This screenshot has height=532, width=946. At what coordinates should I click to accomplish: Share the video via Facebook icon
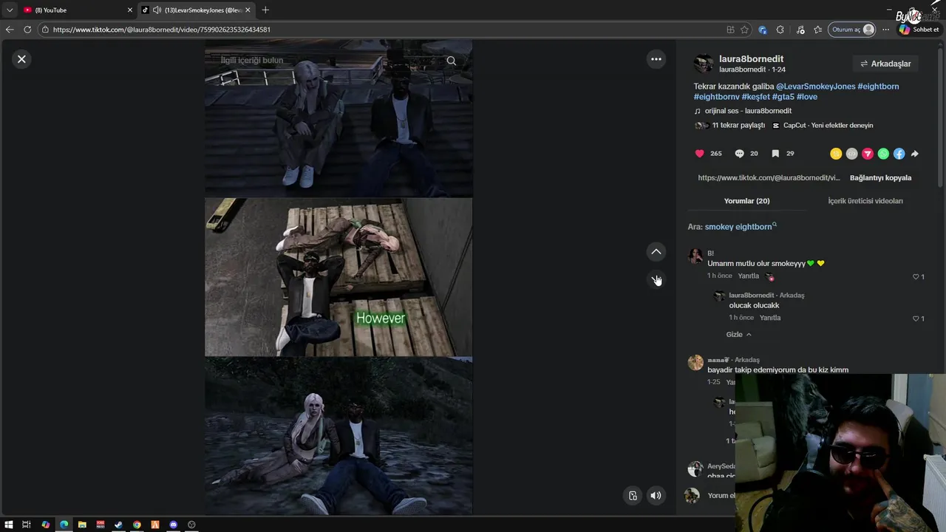(899, 154)
